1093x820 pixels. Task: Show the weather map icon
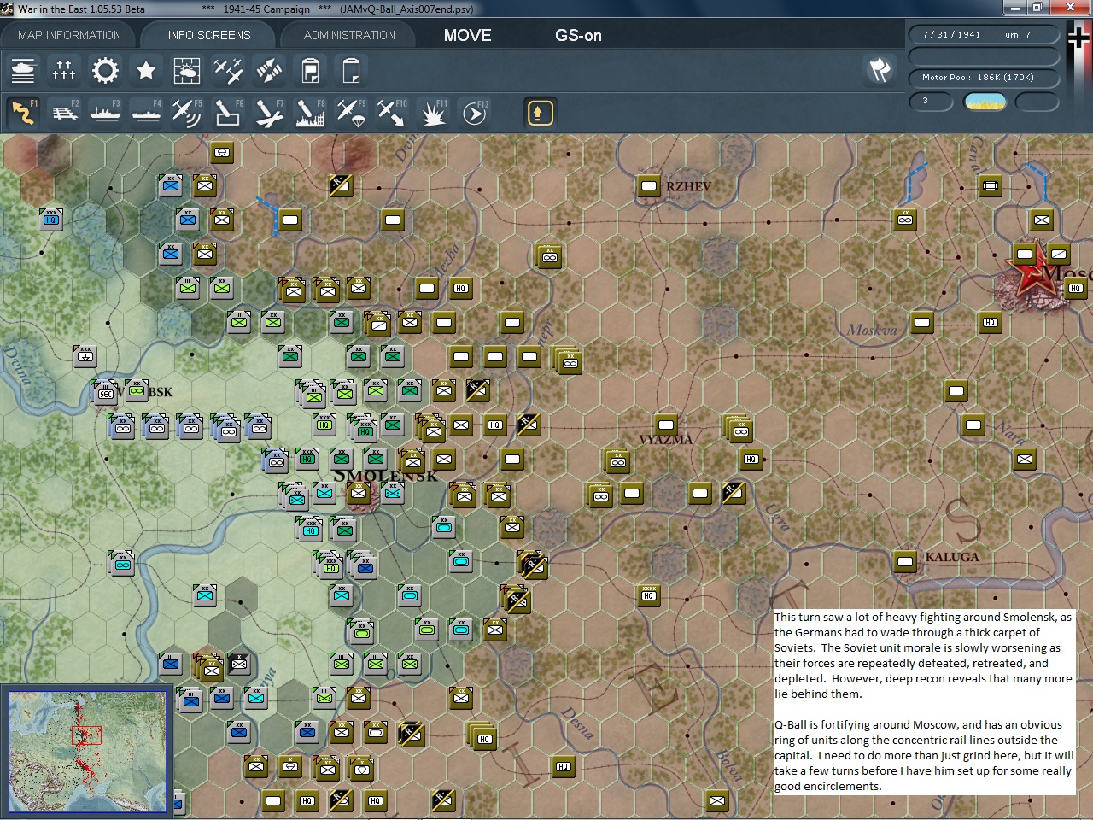coord(187,70)
